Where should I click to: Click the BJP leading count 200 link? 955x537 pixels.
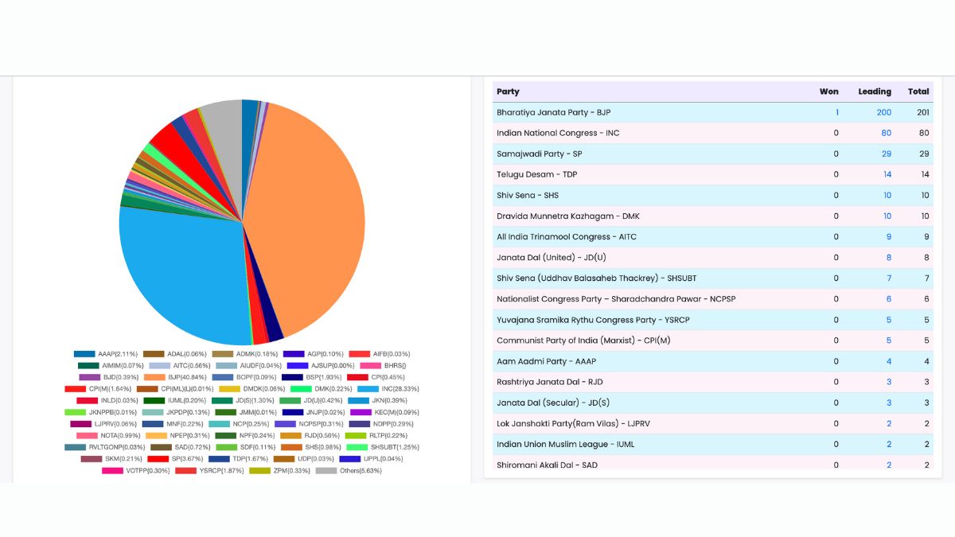pyautogui.click(x=883, y=112)
